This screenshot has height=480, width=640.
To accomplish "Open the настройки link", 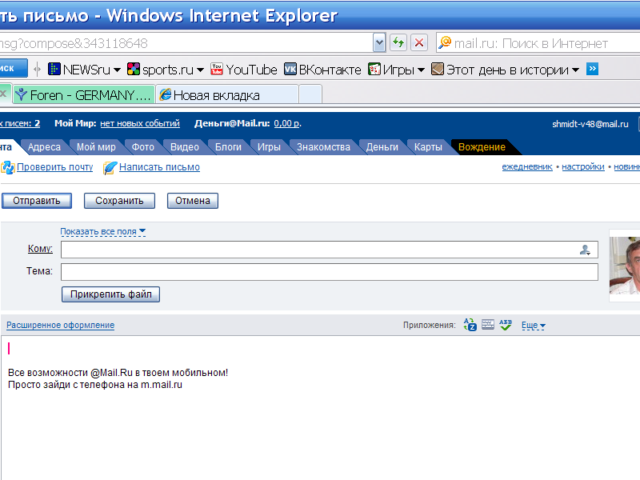I will click(583, 166).
